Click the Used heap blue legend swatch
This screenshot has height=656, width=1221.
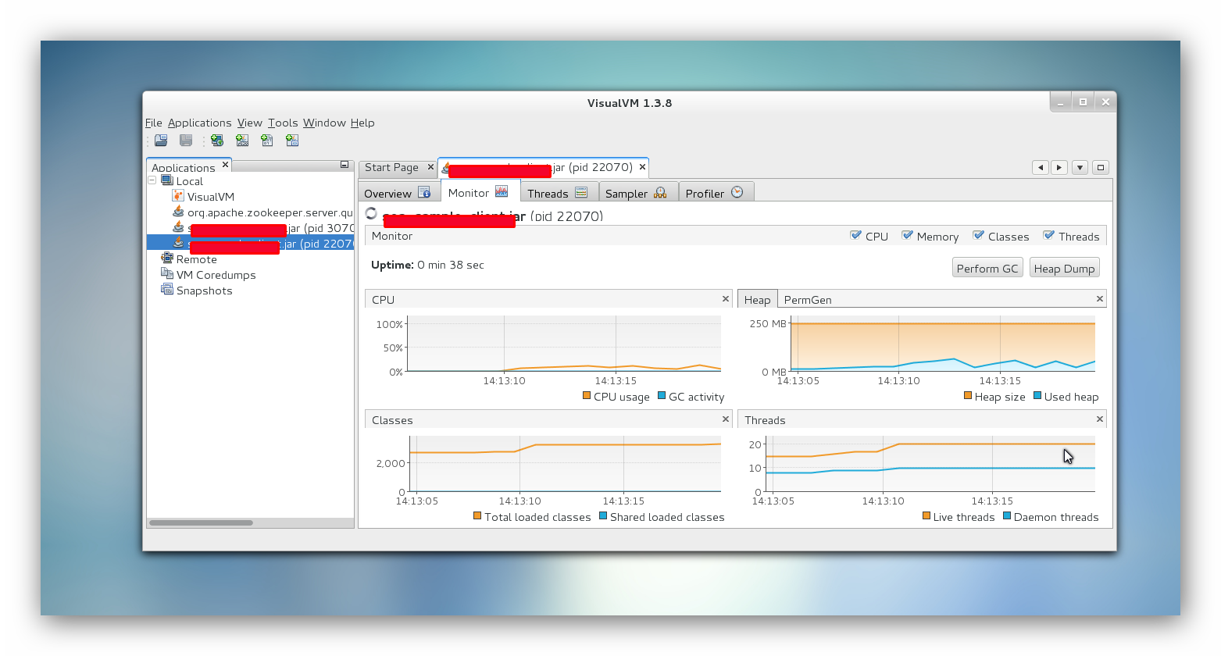[x=1037, y=395]
